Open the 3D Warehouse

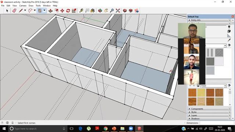click(x=125, y=11)
